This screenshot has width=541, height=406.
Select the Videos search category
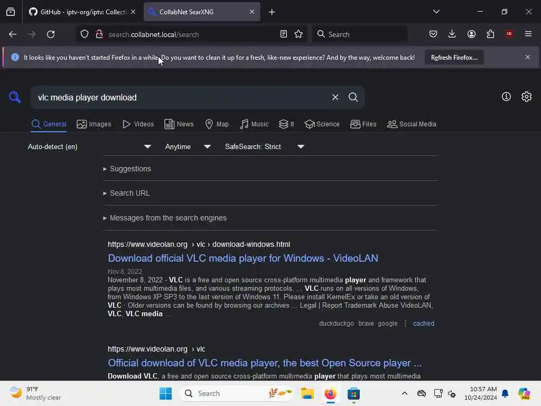[x=138, y=124]
